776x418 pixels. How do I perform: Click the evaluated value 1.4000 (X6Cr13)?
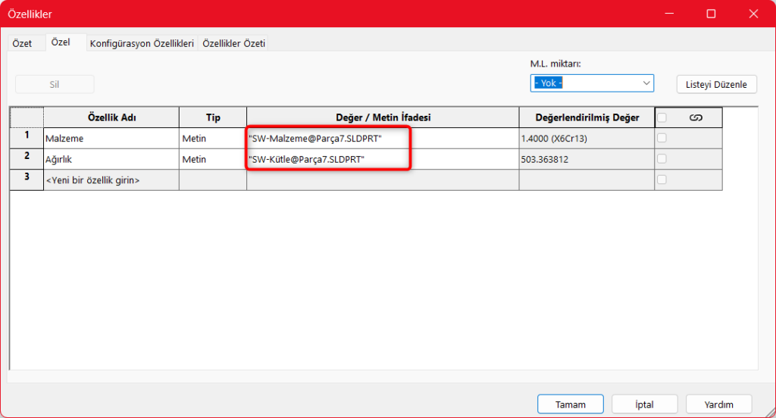587,139
